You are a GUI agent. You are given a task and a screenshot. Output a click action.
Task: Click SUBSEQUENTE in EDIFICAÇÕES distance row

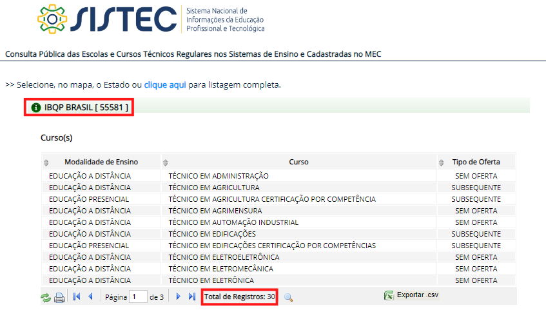(476, 234)
